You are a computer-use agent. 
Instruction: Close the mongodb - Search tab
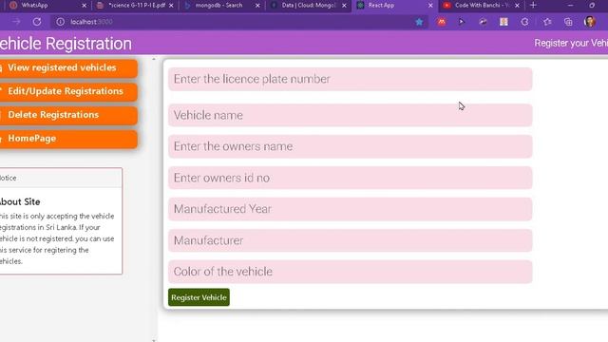click(257, 6)
